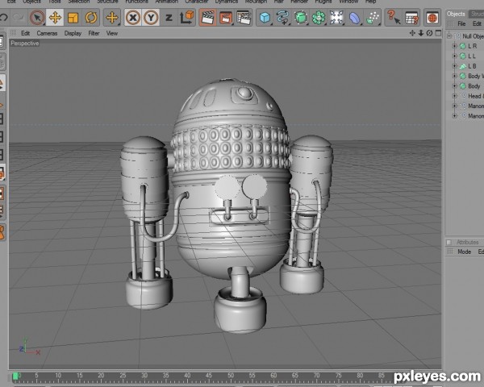Render to Picture Viewer icon
484x387 pixels.
click(226, 18)
